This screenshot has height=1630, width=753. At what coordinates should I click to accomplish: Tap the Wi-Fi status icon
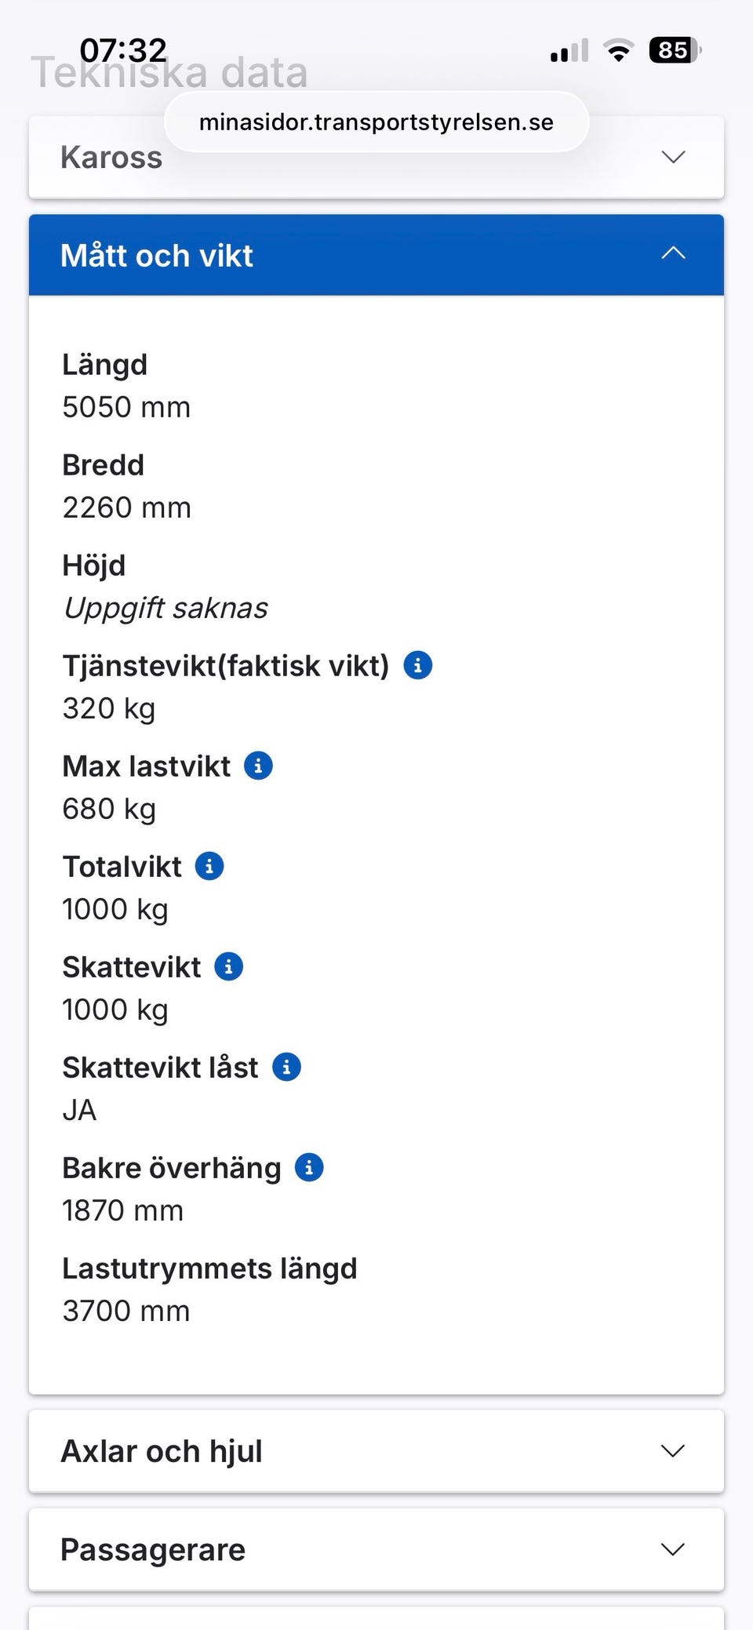[x=618, y=51]
